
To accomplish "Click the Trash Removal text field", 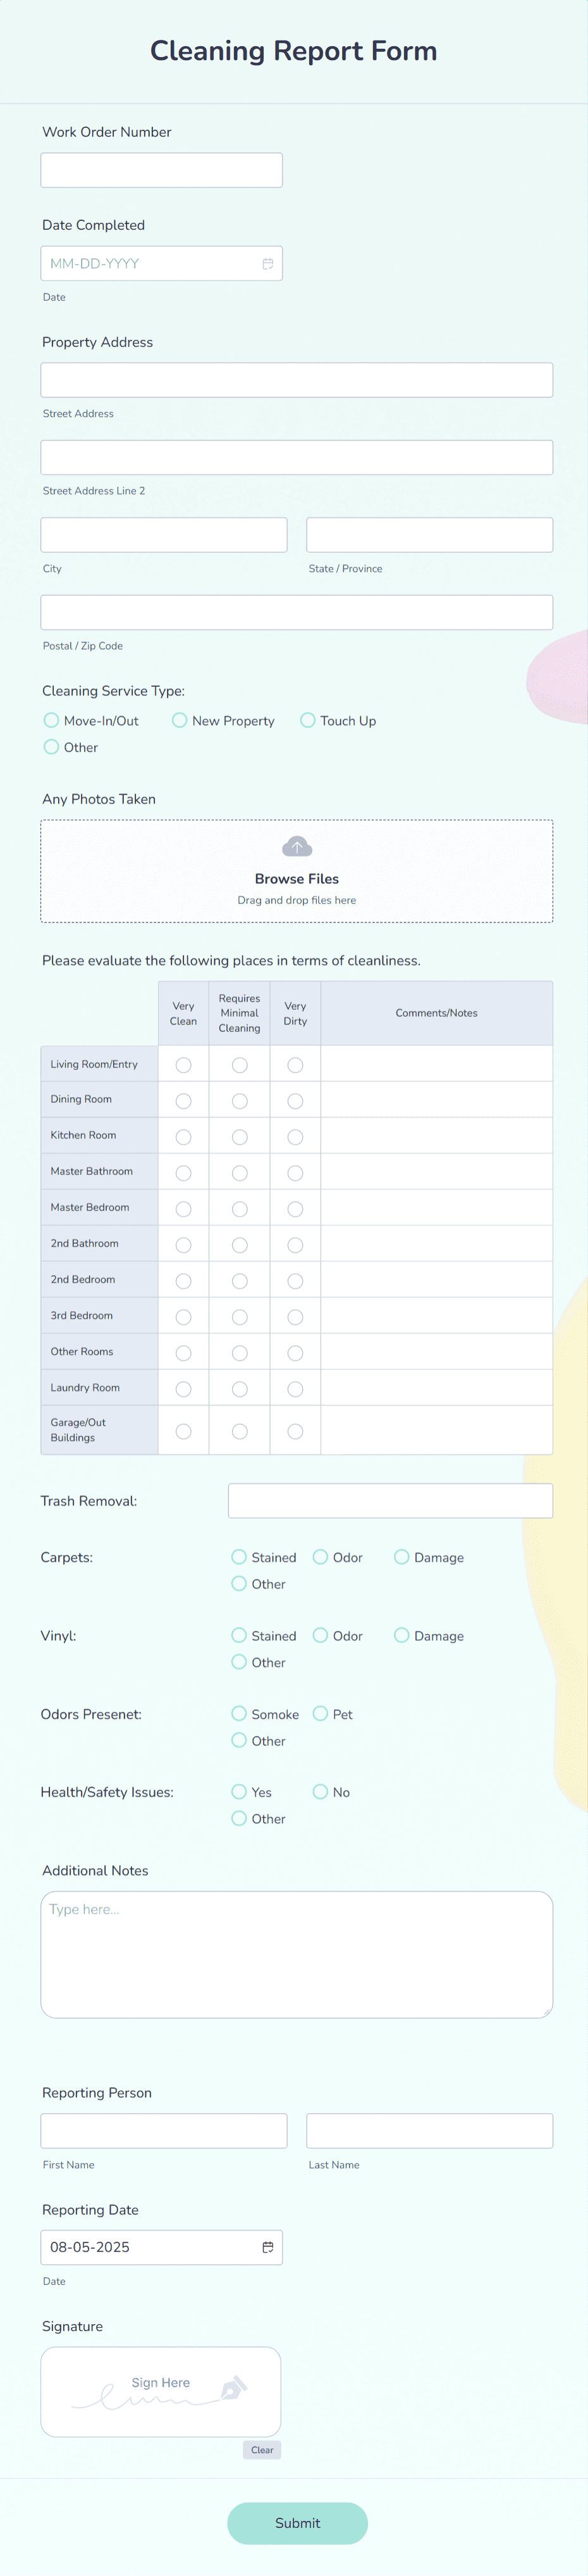I will point(390,1500).
